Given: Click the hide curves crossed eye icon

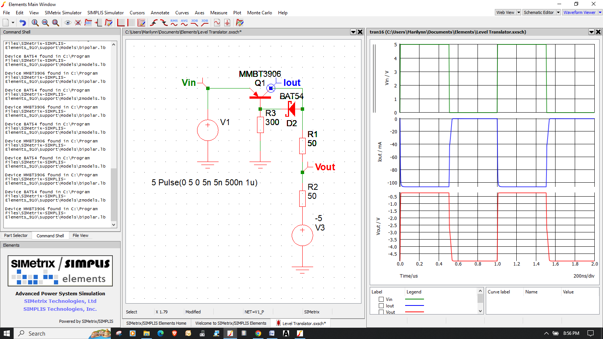Looking at the screenshot, I should coord(78,23).
